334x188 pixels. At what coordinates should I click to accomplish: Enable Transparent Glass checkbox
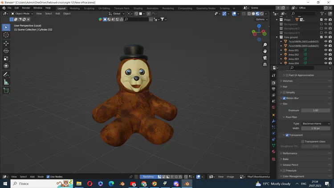click(x=303, y=142)
